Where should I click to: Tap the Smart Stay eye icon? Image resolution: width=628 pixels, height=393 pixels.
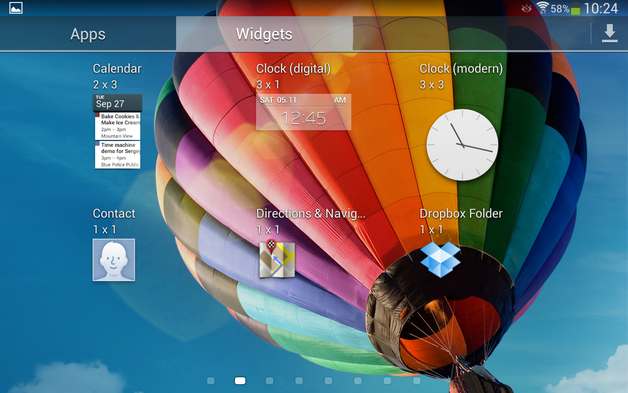[526, 8]
